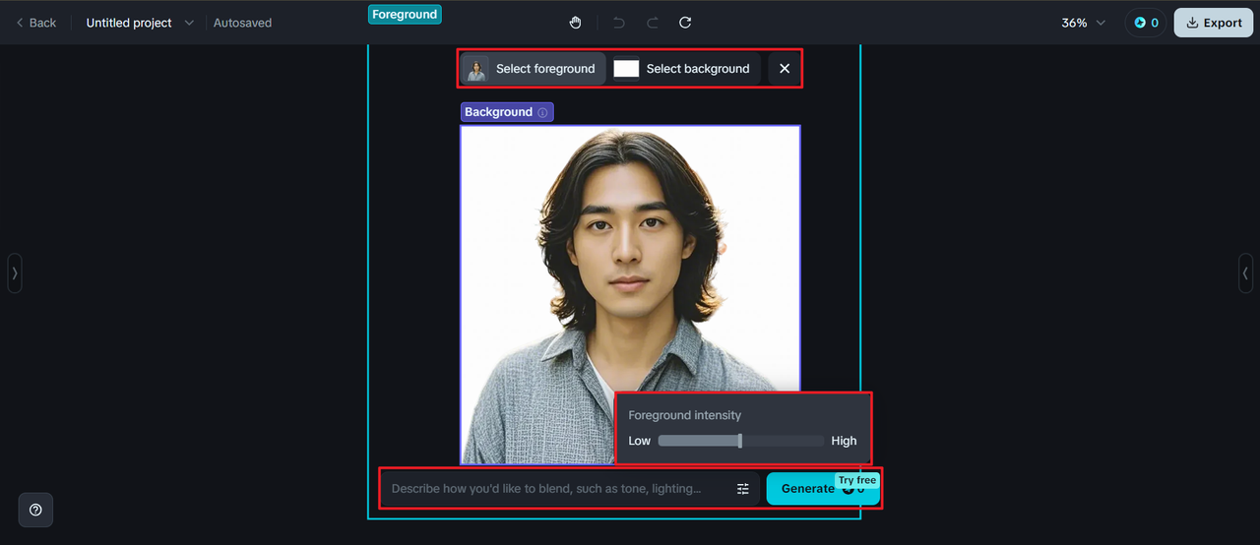Adjust the Foreground intensity slider

(740, 441)
